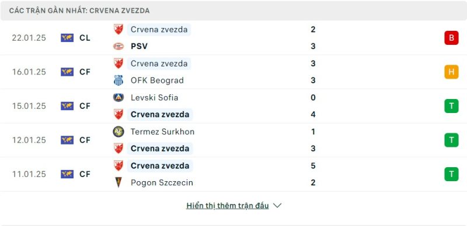Click the OFK Beograd club crest

tap(119, 80)
